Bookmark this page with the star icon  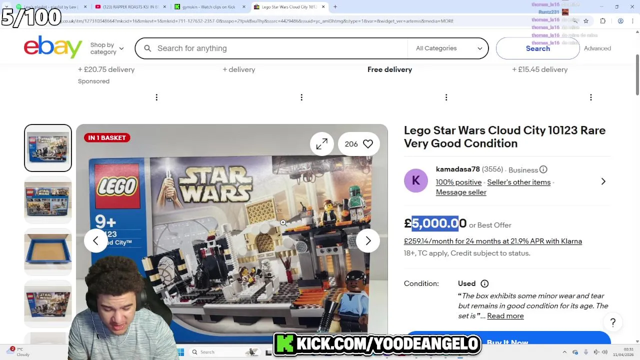(x=586, y=21)
